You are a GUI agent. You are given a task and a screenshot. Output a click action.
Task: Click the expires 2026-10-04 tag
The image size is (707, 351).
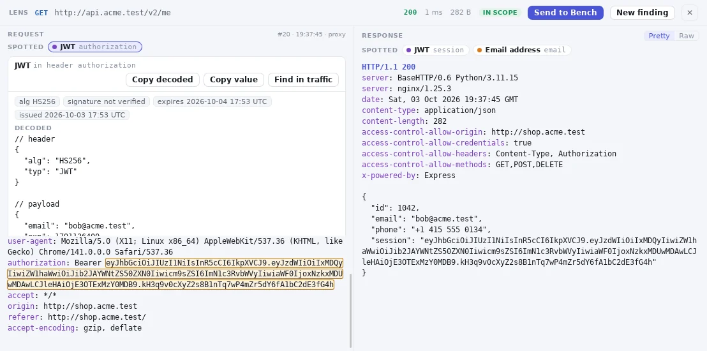(x=212, y=101)
